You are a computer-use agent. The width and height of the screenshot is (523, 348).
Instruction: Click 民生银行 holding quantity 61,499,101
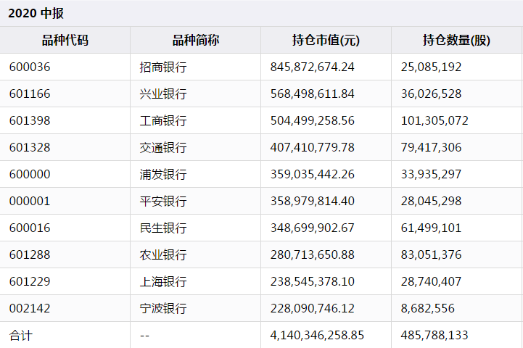point(431,228)
